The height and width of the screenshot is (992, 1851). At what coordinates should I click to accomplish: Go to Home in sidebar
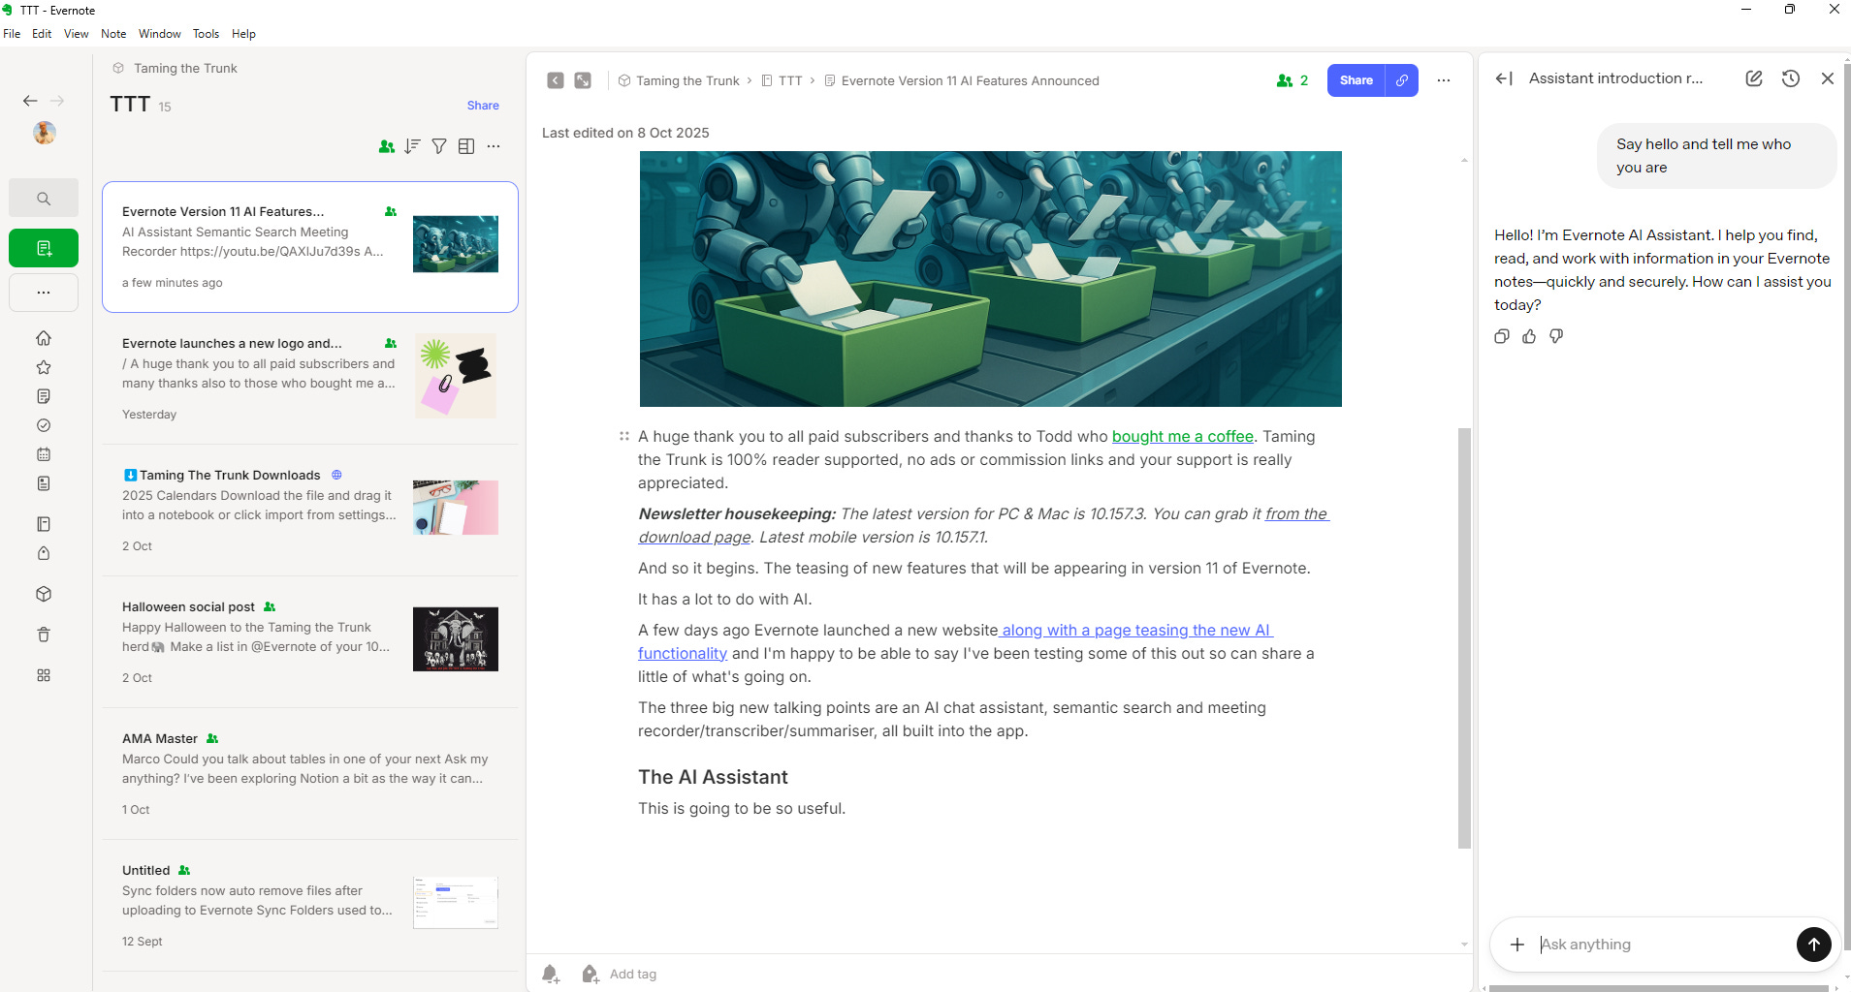pyautogui.click(x=44, y=338)
